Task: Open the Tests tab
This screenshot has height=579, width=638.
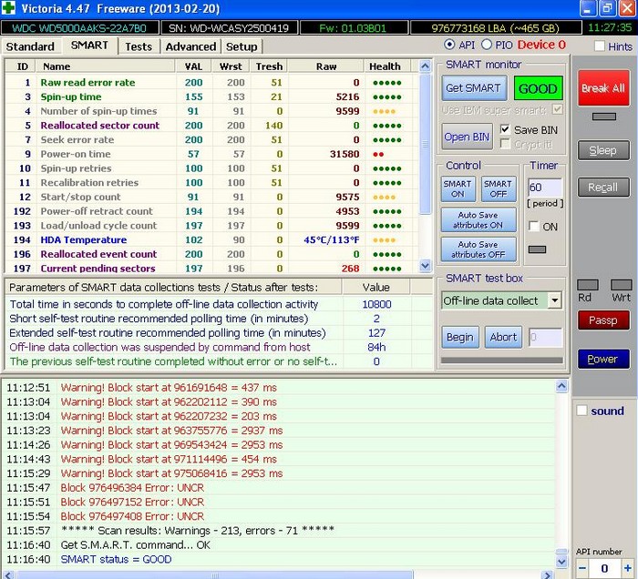Action: 139,46
